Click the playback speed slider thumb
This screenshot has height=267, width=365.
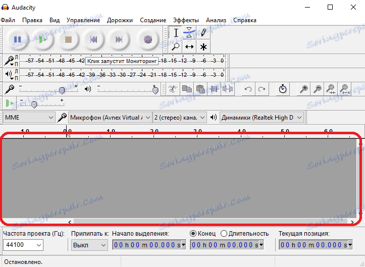[34, 104]
